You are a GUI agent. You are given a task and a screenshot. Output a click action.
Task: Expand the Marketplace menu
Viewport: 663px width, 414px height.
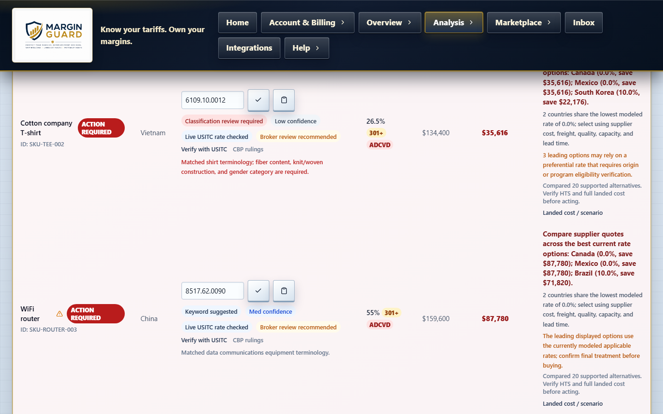click(523, 23)
